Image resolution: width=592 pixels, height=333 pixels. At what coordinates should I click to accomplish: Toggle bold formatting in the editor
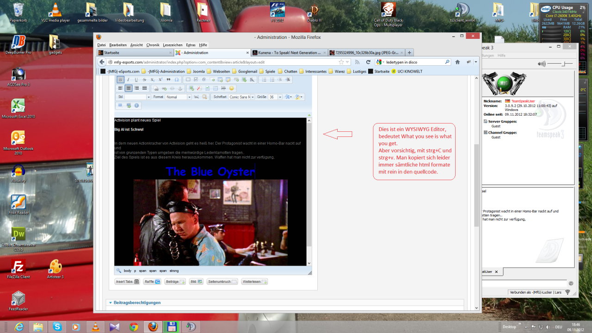click(x=120, y=80)
